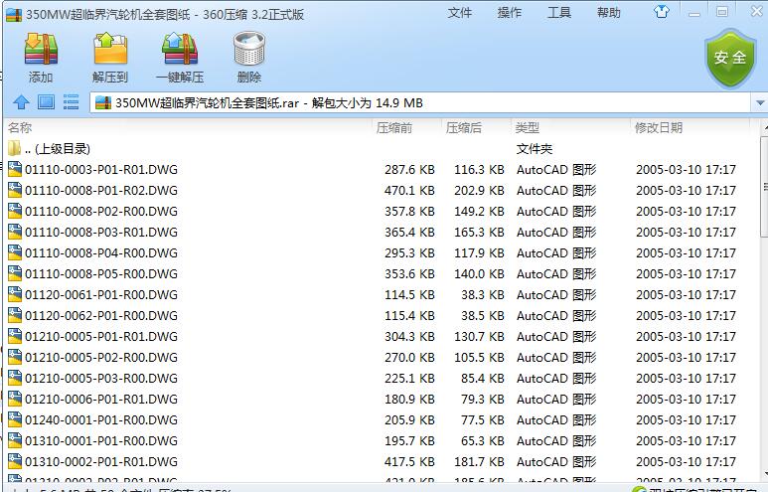This screenshot has width=768, height=492.
Task: Click DWG file icon of 01310-0002-P01-R01
Action: 15,461
